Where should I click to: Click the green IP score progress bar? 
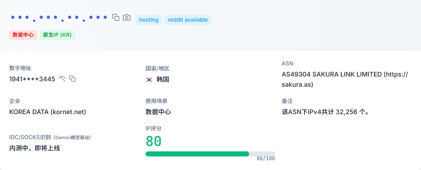pyautogui.click(x=197, y=154)
